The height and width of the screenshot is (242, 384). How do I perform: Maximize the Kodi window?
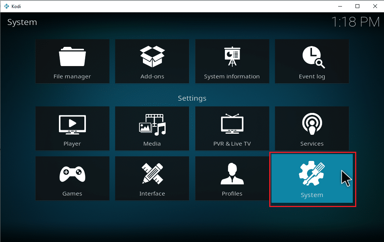click(357, 7)
